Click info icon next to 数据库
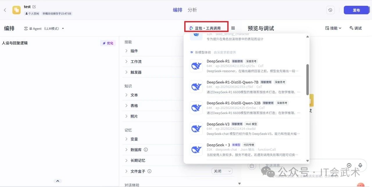Screen dimensions: 372x187 [x=146, y=150]
